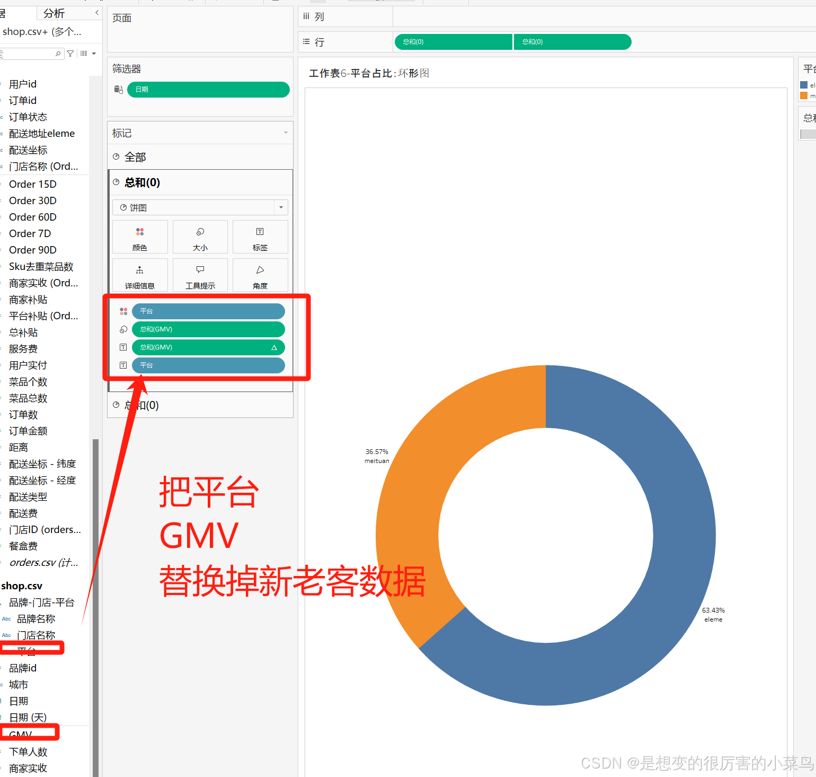Image resolution: width=816 pixels, height=777 pixels.
Task: Select the 下单人数 field
Action: (x=28, y=752)
